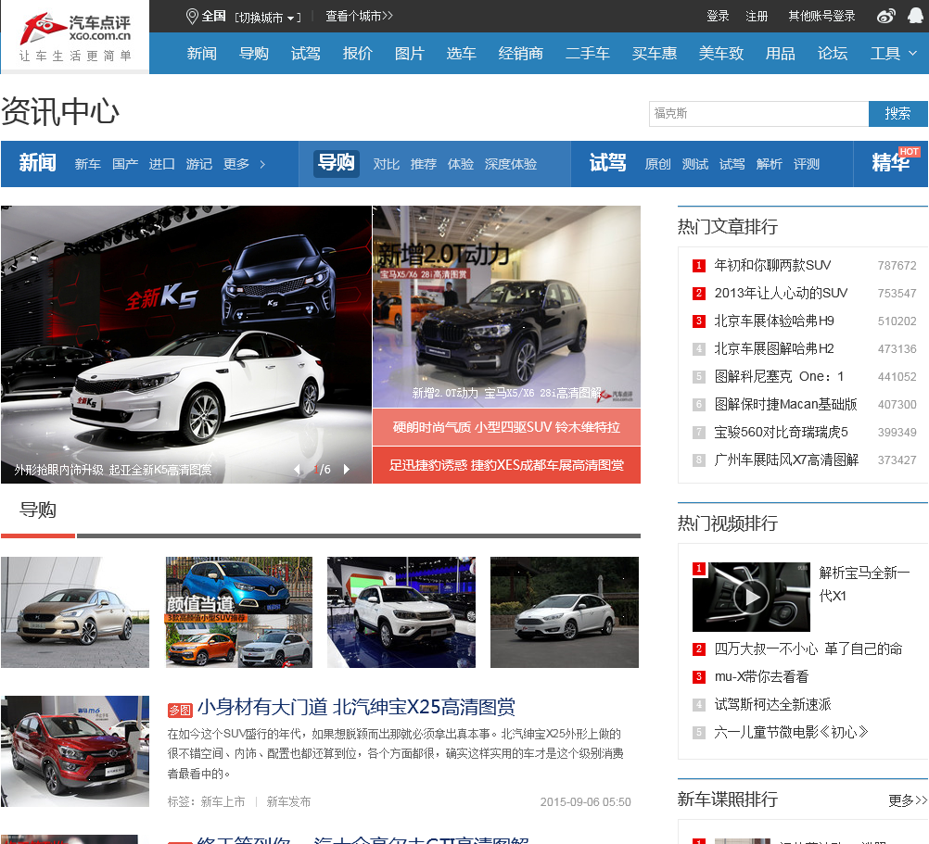This screenshot has width=929, height=844.
Task: Click 推荐 under the 导购 section
Action: (x=424, y=164)
